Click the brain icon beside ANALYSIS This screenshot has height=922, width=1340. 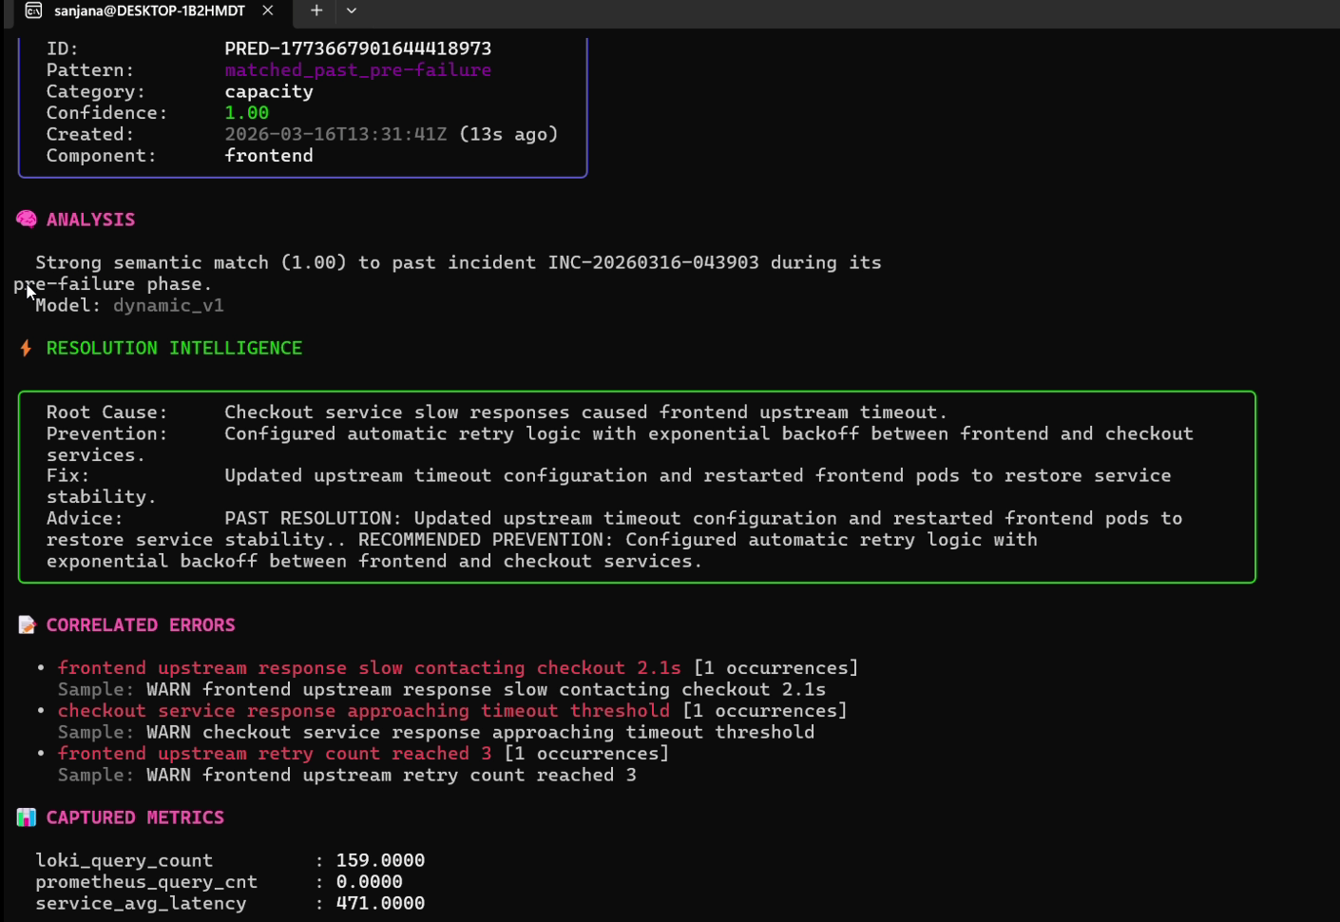(x=27, y=220)
